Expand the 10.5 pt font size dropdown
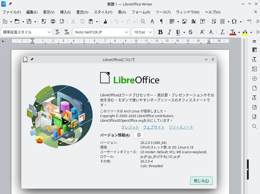The image size is (260, 194). pos(150,32)
